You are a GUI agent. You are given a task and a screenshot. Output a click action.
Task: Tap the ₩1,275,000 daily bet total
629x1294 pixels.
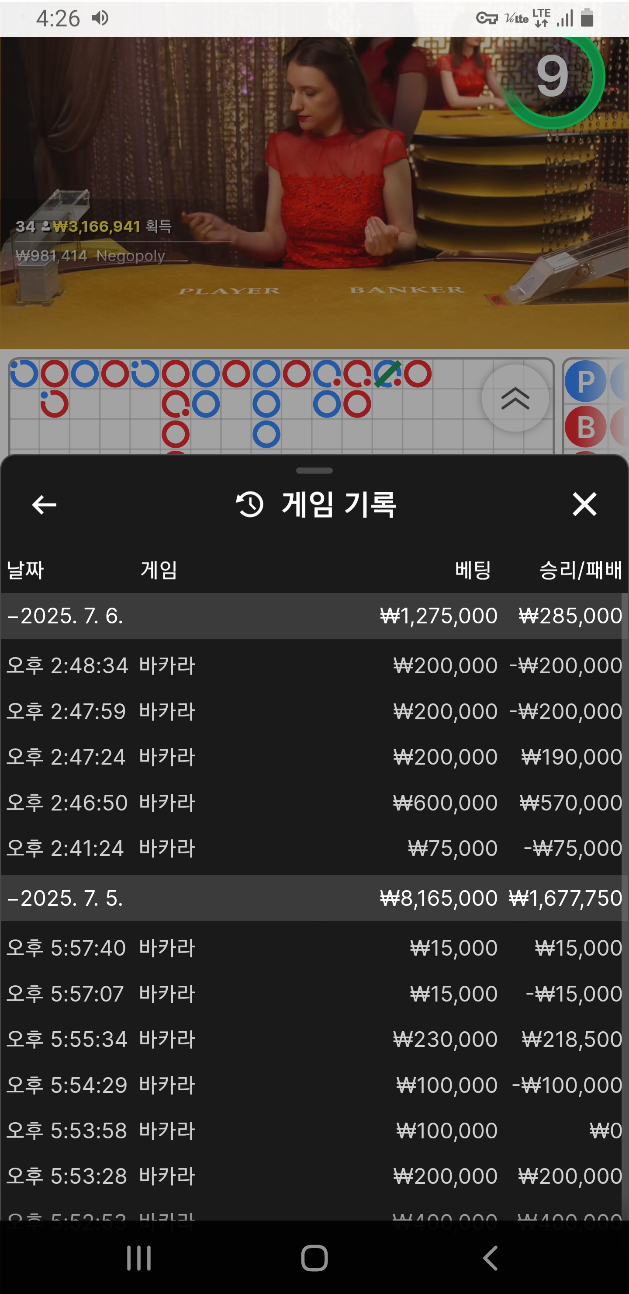point(439,616)
